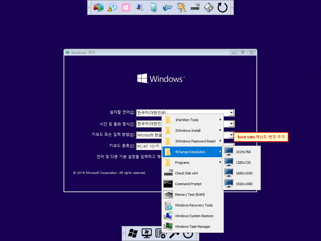Click the Check Disk drive icon
Viewport: 321px width, 241px height.
coord(168,173)
